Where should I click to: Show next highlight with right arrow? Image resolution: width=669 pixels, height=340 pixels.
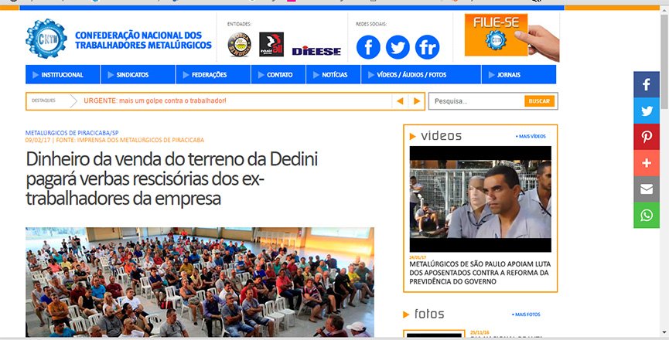[417, 101]
